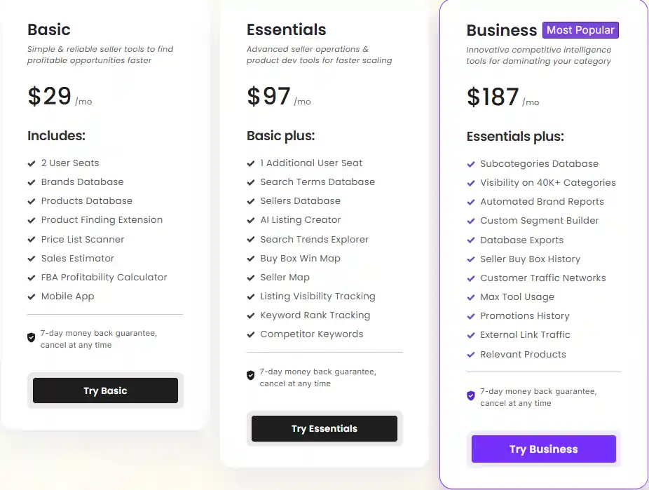
Task: Click the checkmark beside Subcategories Database
Action: [x=470, y=163]
